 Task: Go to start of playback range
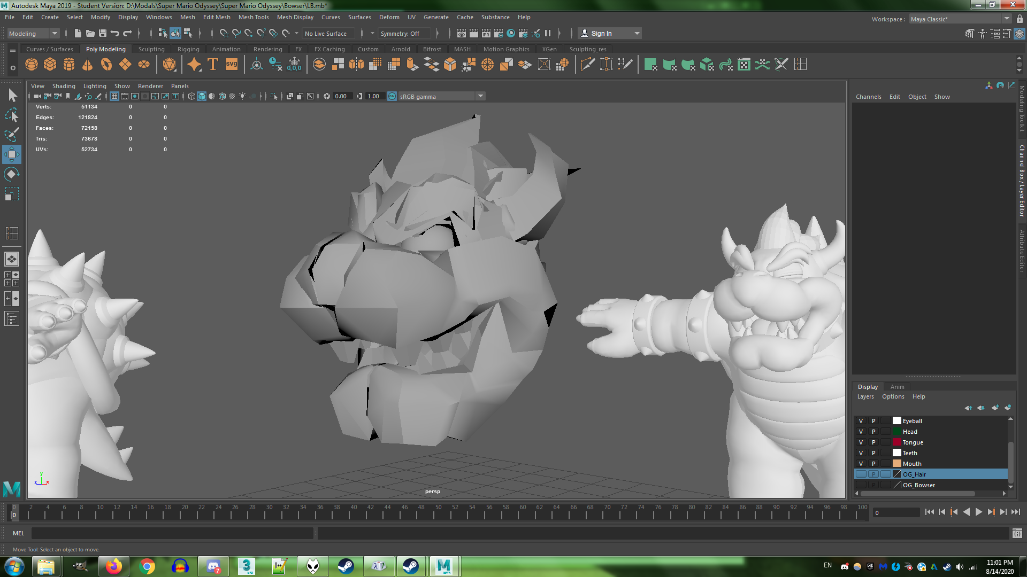(x=929, y=512)
